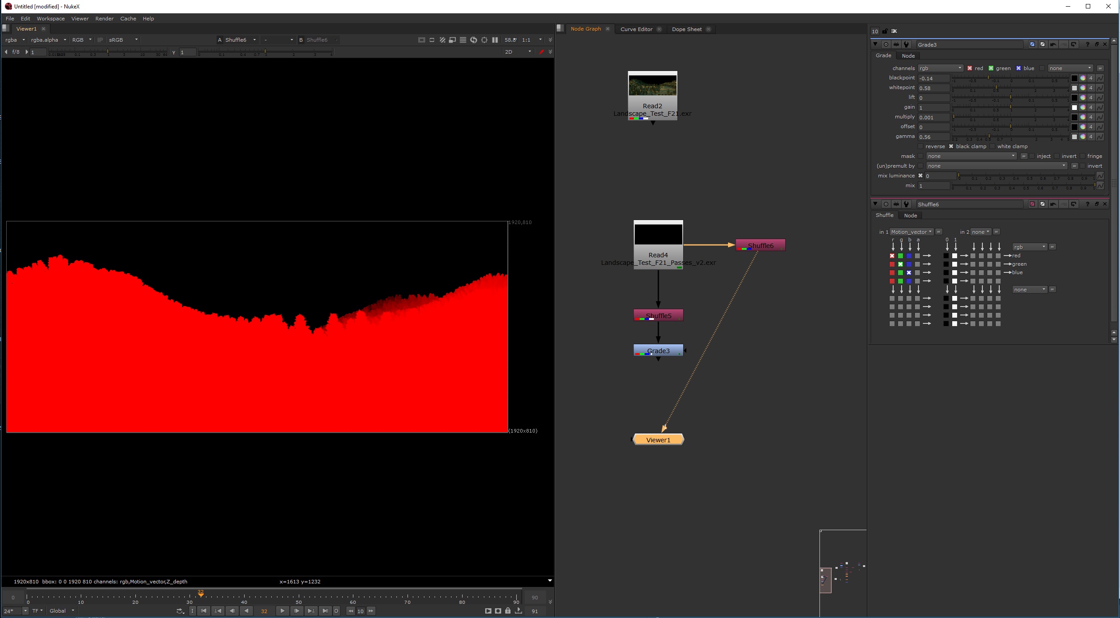Open gamma curve animation menu icon
This screenshot has width=1120, height=618.
[1100, 137]
